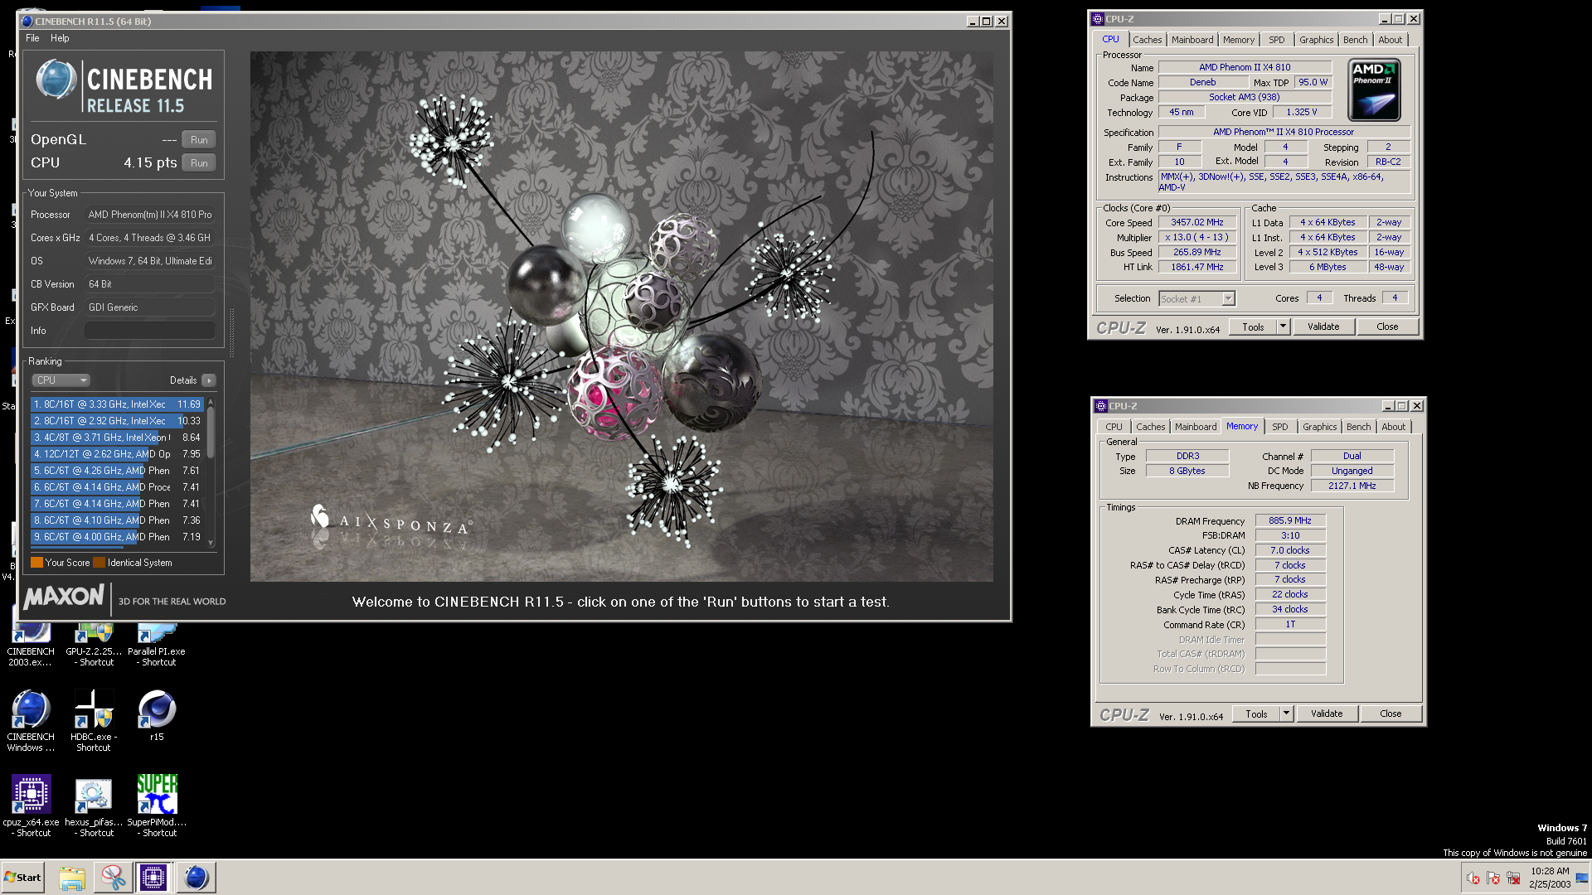The width and height of the screenshot is (1592, 895).
Task: Open the File menu in Cinebench
Action: point(32,38)
